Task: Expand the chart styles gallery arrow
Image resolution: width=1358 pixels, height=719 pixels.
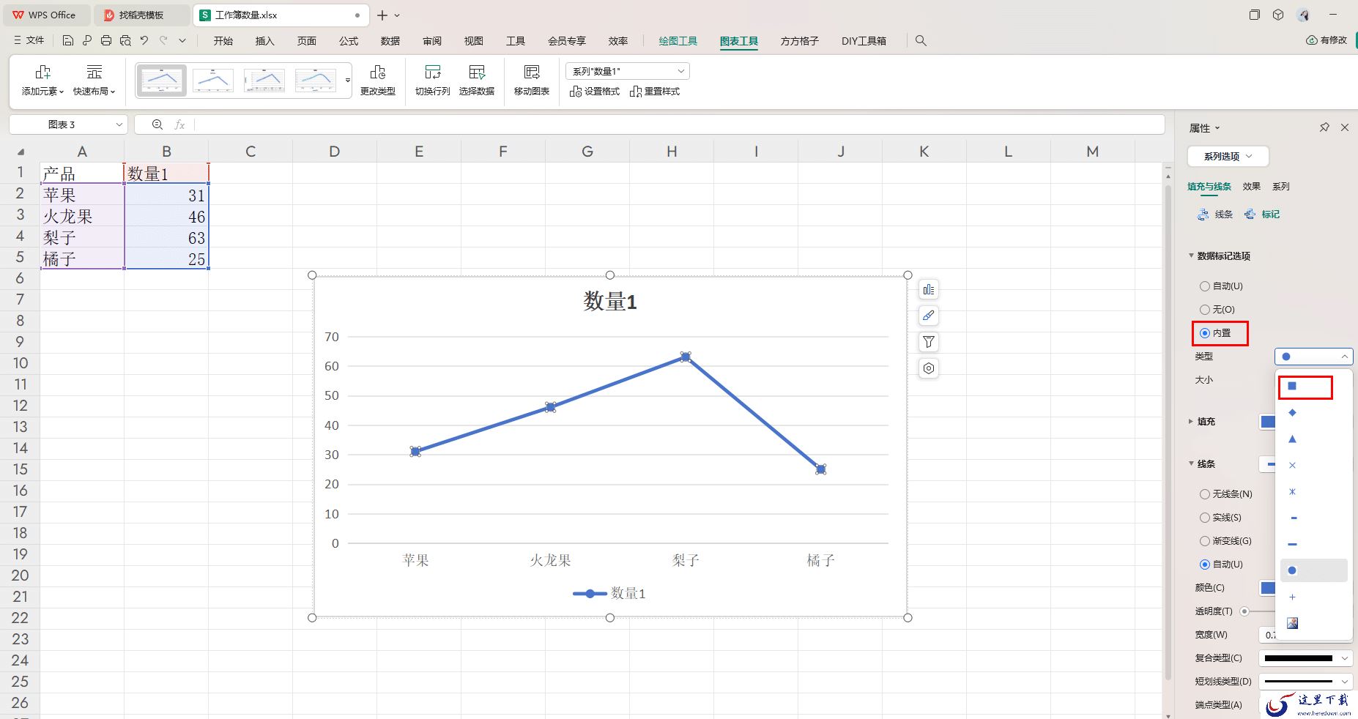Action: (348, 81)
